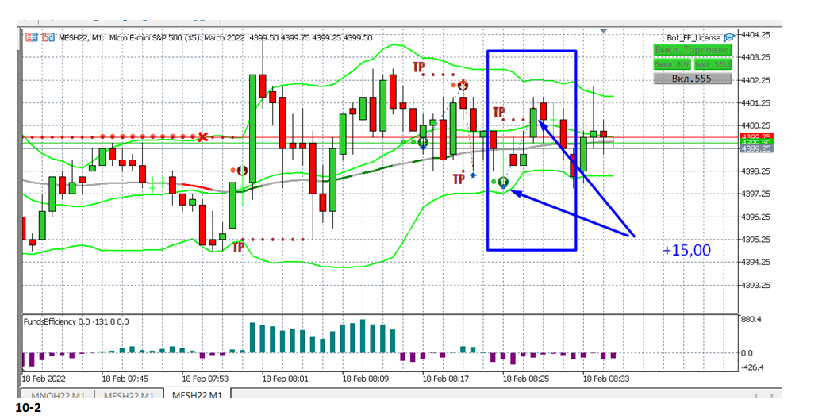
Task: Click the 18 Feb 2022 date label
Action: (44, 379)
